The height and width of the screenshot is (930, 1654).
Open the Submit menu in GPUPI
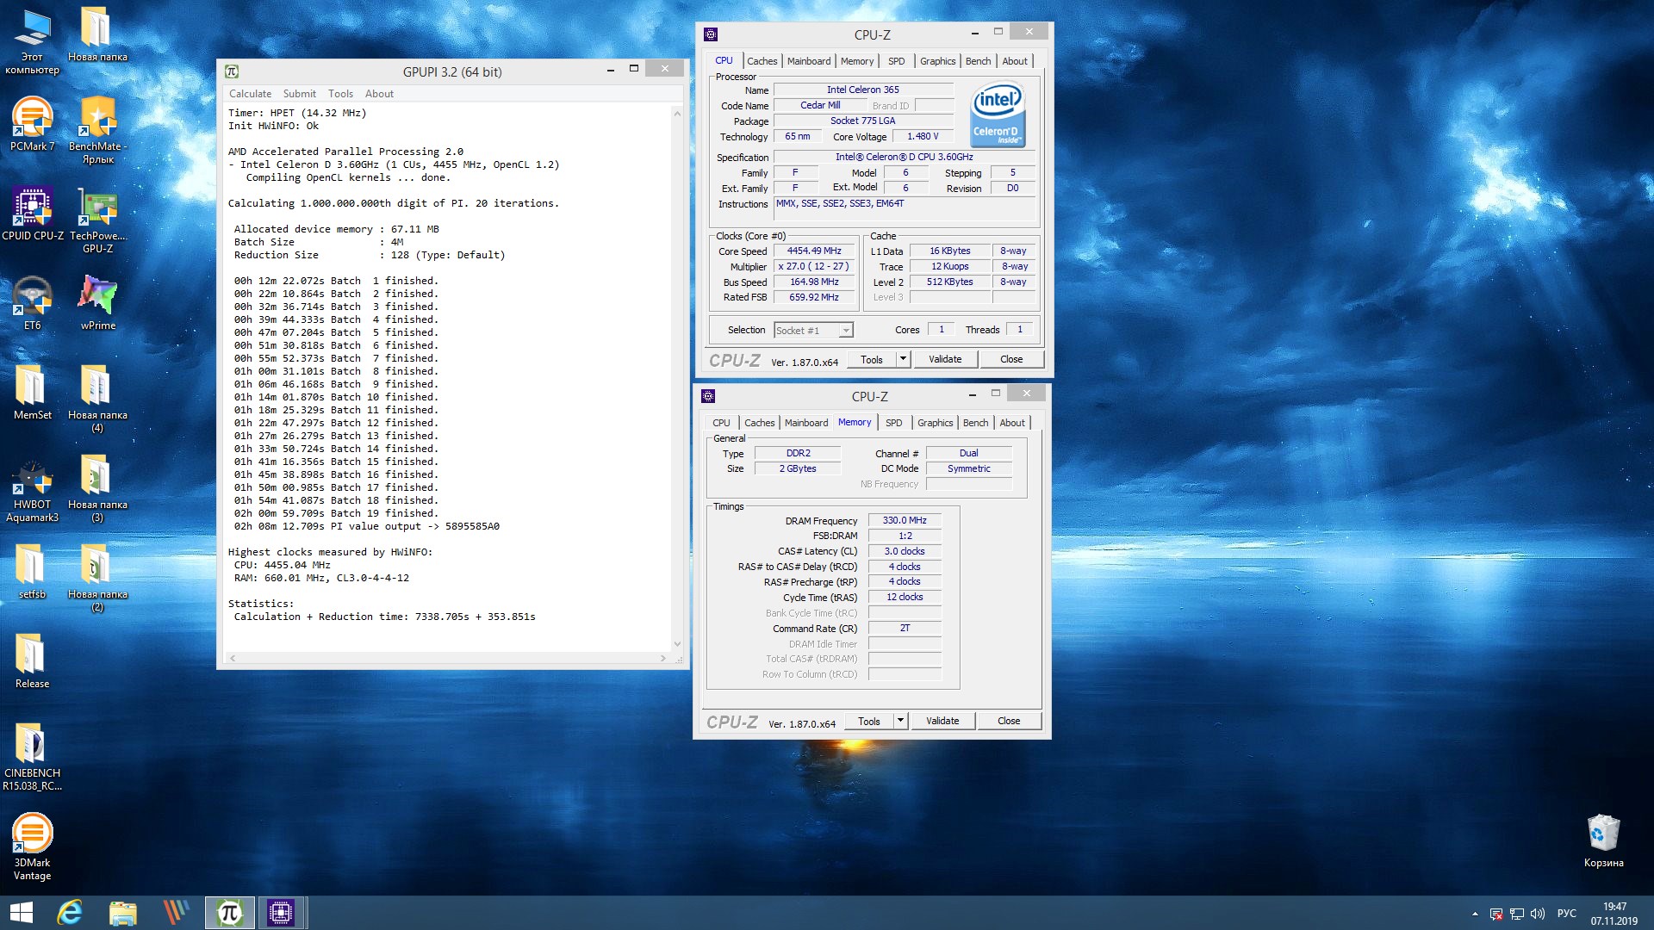pyautogui.click(x=299, y=94)
